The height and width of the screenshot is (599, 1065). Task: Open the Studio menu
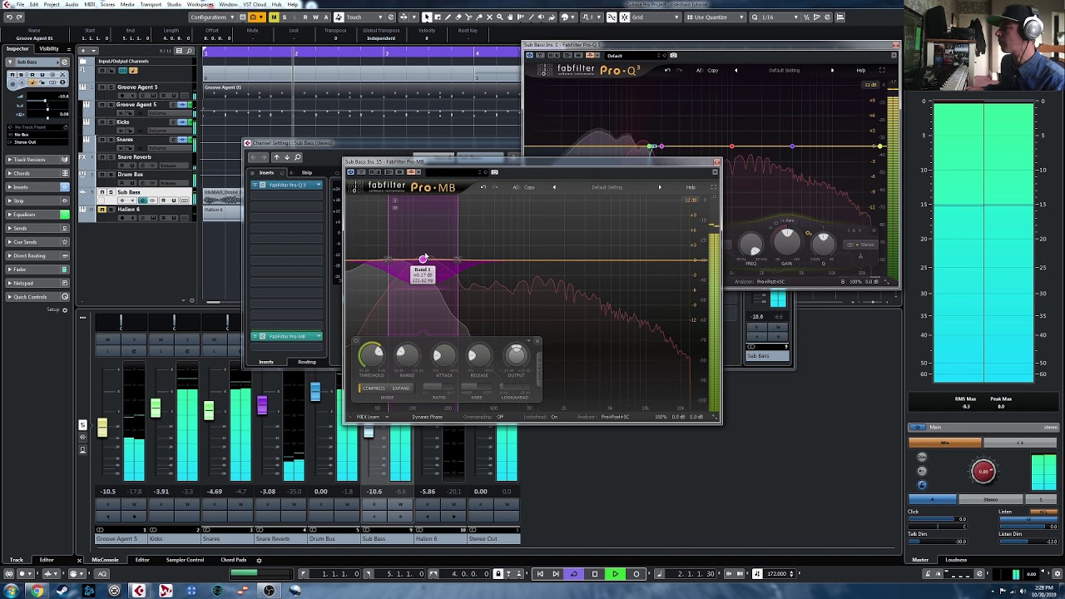tap(174, 4)
